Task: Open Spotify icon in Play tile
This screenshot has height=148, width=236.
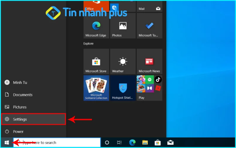Action: coord(149,80)
